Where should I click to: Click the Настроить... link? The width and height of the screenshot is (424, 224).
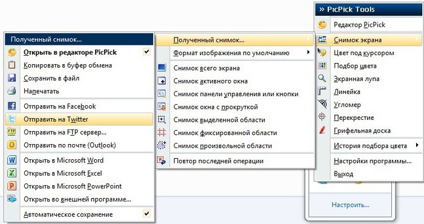tap(350, 205)
